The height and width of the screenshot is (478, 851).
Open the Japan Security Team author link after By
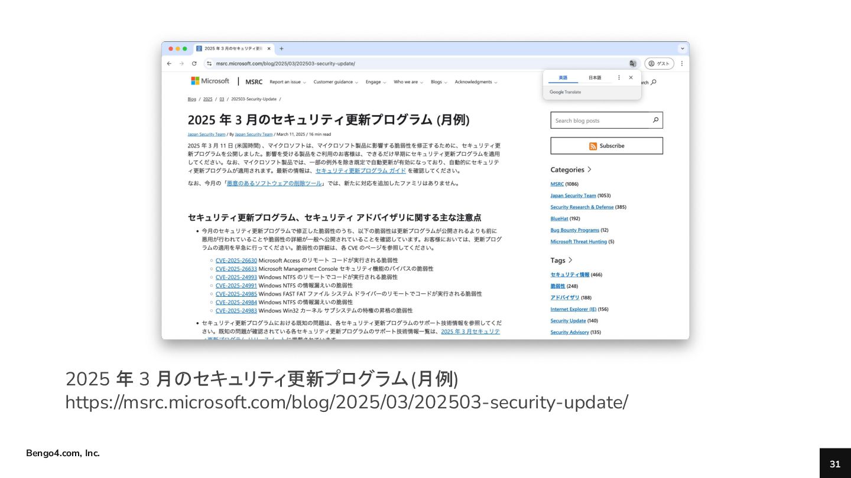(x=254, y=134)
